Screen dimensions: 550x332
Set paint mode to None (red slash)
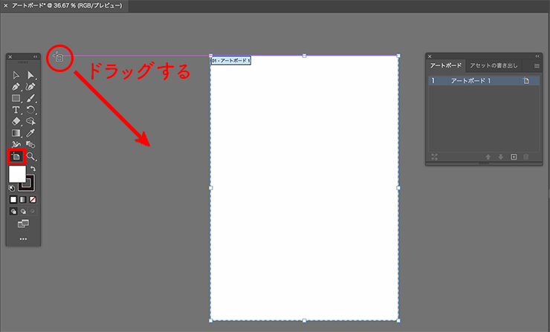[x=33, y=200]
